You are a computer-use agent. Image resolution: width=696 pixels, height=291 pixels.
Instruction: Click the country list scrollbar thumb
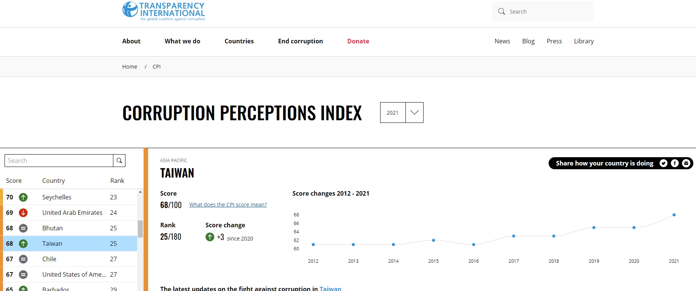140,229
